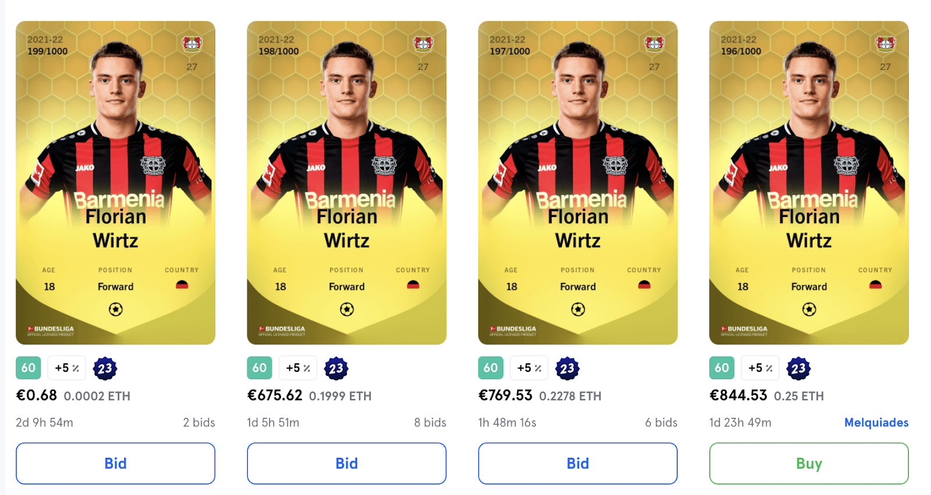Open seller Melquiades profile link
The image size is (931, 495).
(x=876, y=422)
